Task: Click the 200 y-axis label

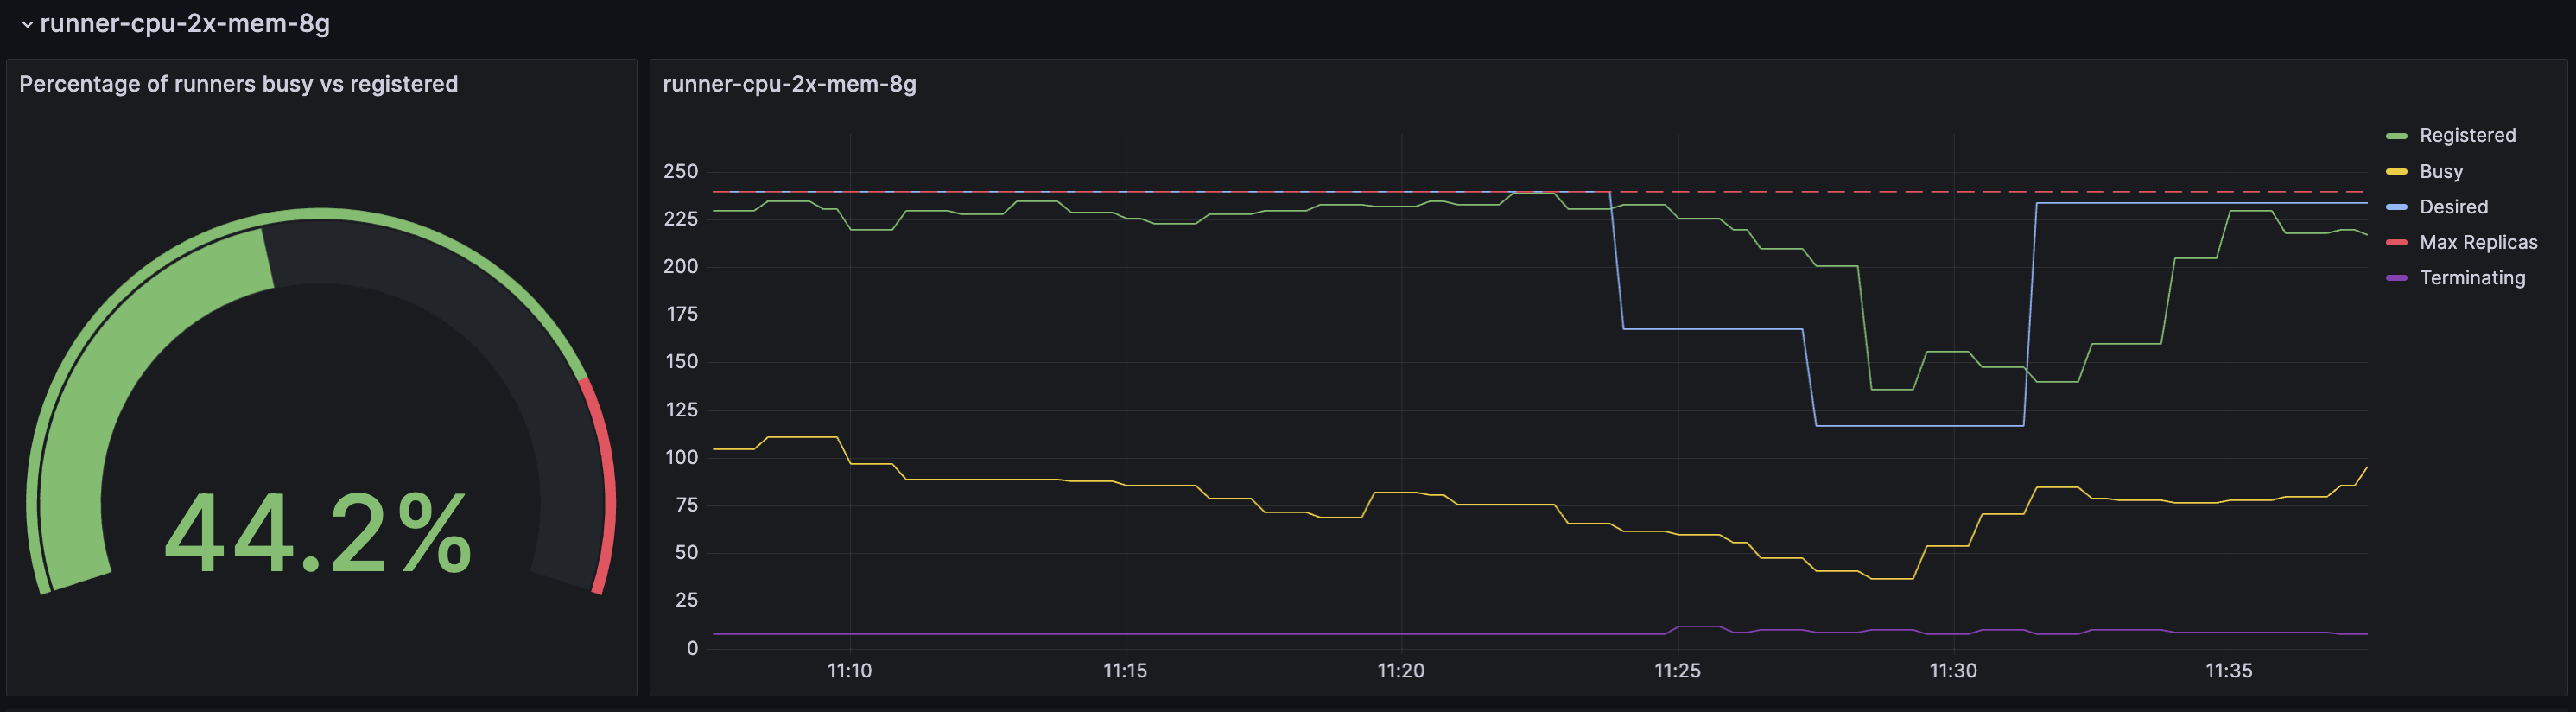Action: click(681, 267)
